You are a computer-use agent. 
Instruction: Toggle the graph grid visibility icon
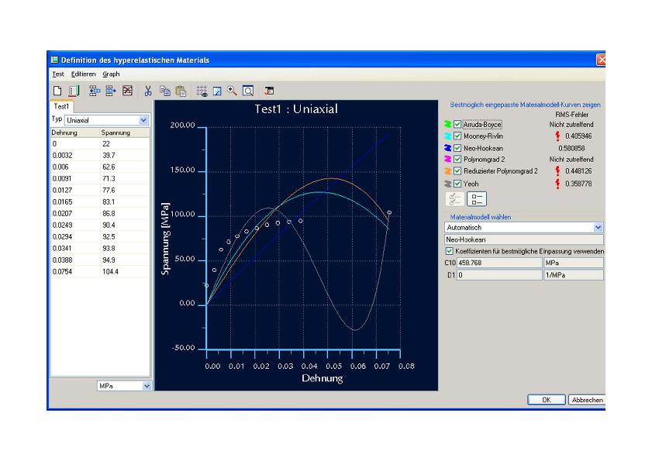click(x=202, y=91)
